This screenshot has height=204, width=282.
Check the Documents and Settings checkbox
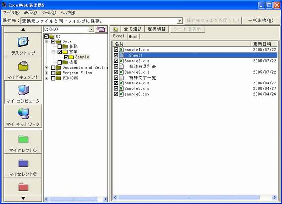53,68
